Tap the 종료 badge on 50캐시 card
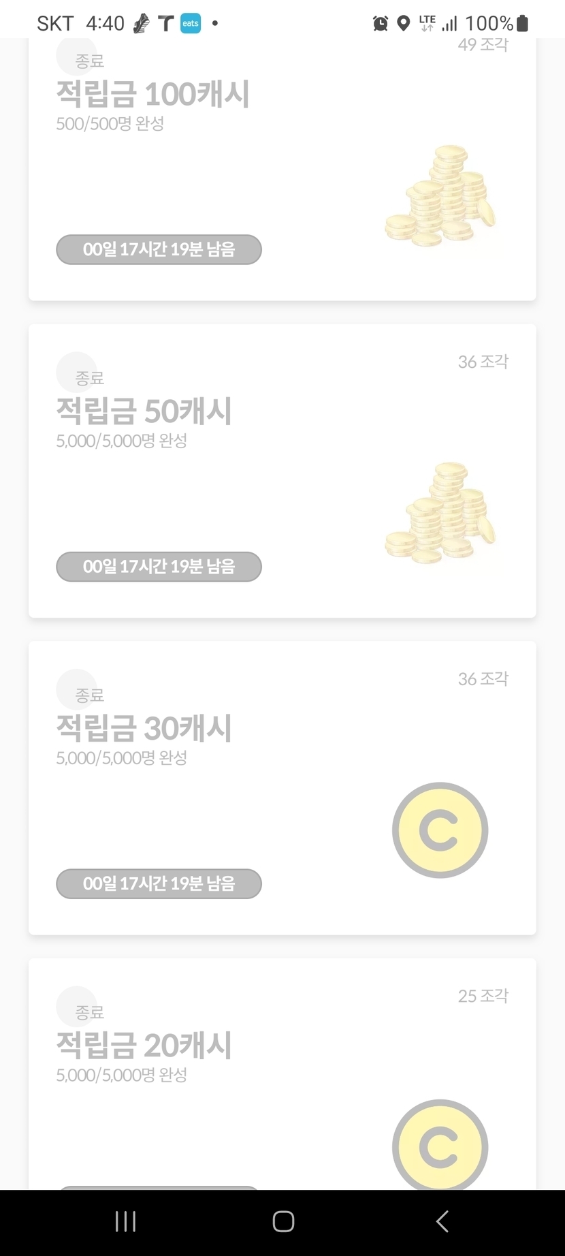The height and width of the screenshot is (1256, 565). 88,377
